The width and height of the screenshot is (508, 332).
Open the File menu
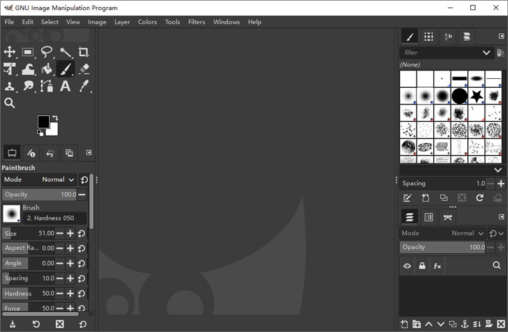[x=9, y=22]
